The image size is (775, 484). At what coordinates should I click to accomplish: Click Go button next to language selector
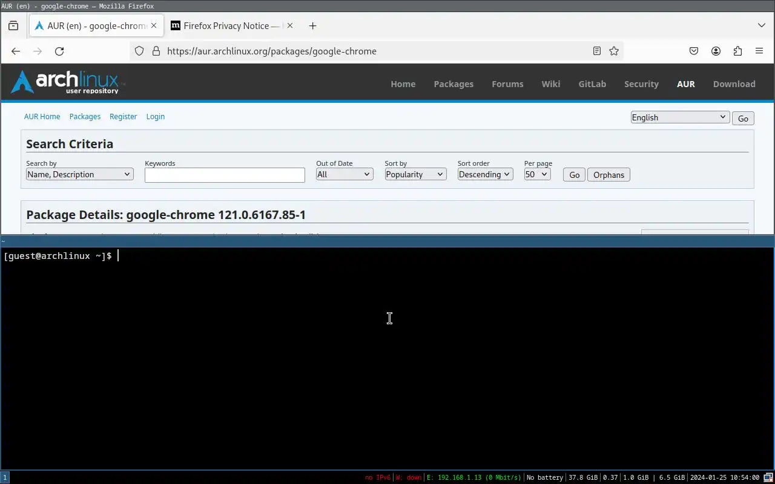pos(743,119)
